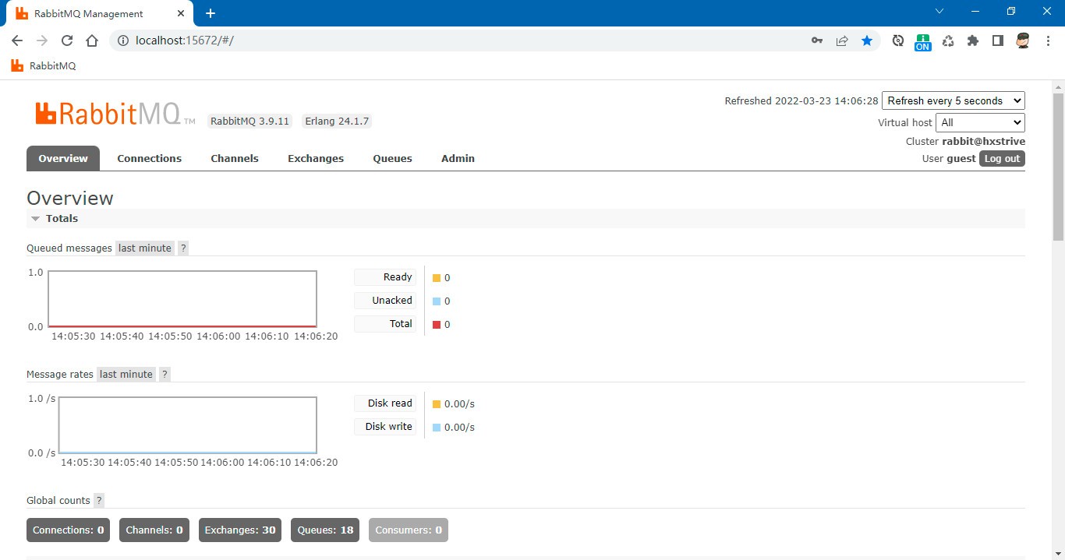Click the Queued messages chart
Image resolution: width=1065 pixels, height=560 pixels.
(x=182, y=299)
